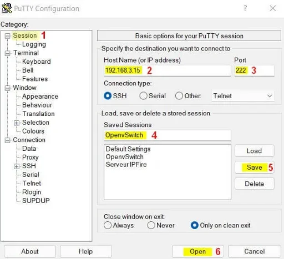Image resolution: width=284 pixels, height=259 pixels.
Task: Click the Host Name field containing 192.168.3.15
Action: (168, 70)
